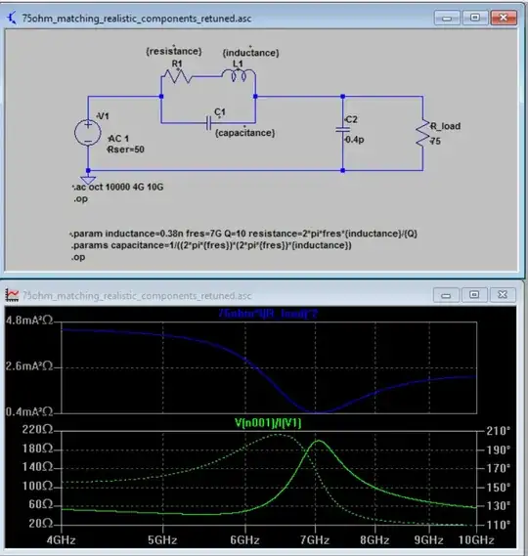The width and height of the screenshot is (528, 556).
Task: Maximize the waveform plot window
Action: tap(474, 295)
